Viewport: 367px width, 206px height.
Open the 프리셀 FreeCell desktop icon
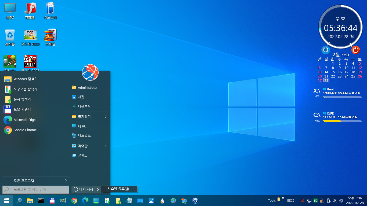tap(50, 37)
